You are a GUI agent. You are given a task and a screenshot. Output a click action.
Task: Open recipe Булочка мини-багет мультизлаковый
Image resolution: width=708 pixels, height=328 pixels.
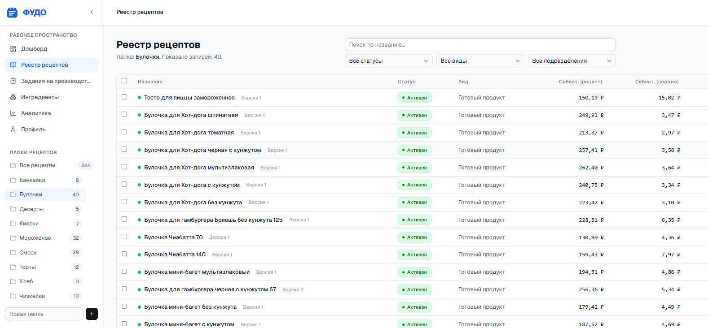click(197, 272)
